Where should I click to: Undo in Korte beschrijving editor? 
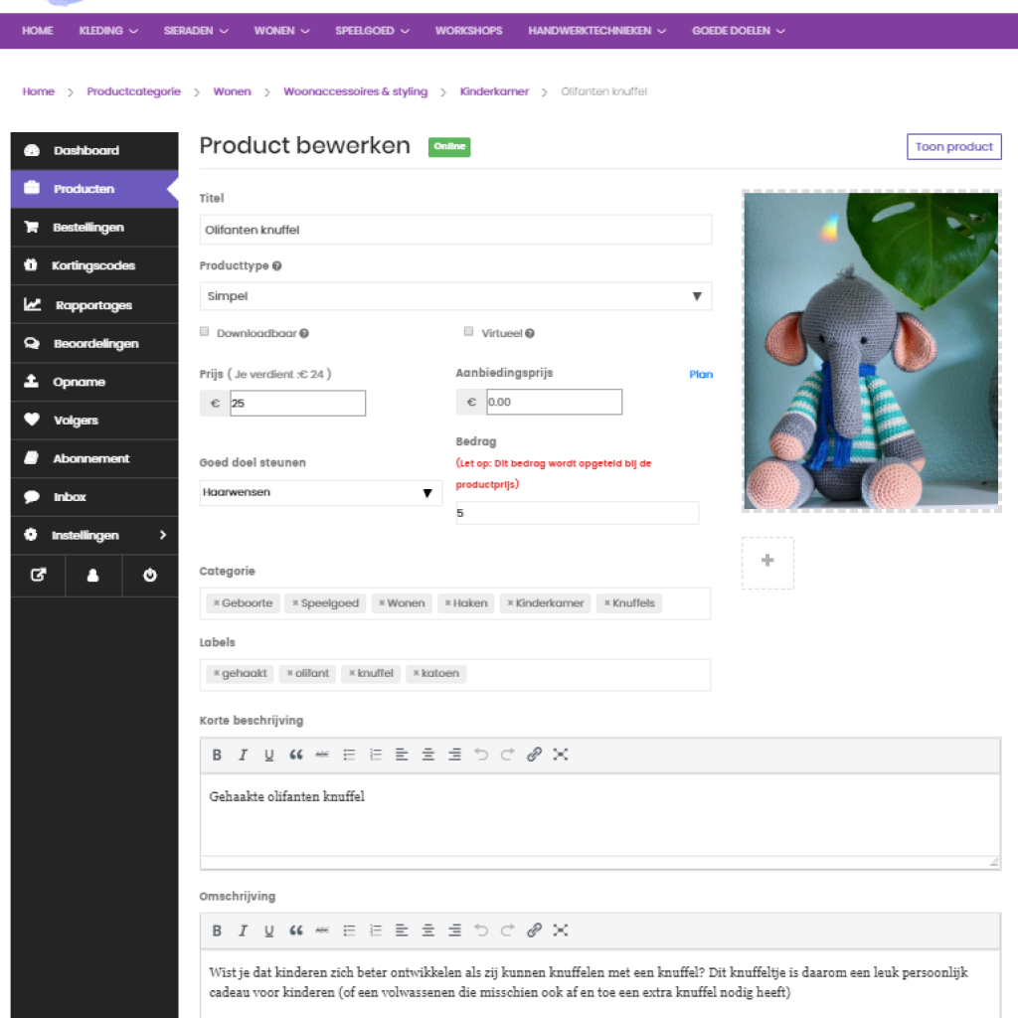click(481, 755)
